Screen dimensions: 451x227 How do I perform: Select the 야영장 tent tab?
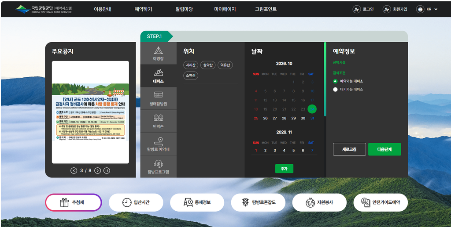pos(159,53)
